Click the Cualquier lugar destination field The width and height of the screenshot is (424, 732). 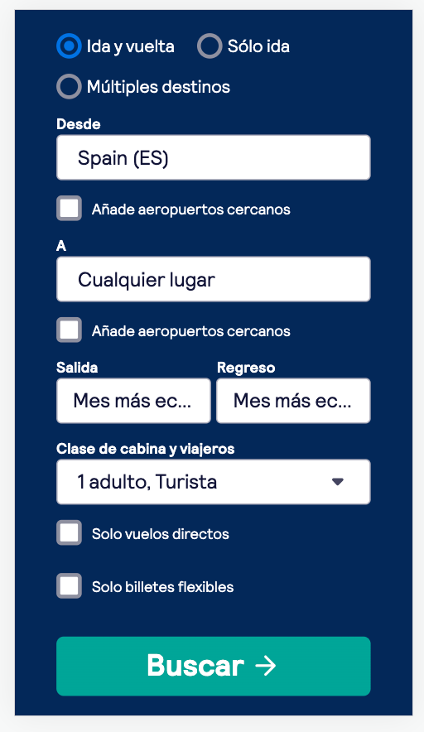click(214, 279)
